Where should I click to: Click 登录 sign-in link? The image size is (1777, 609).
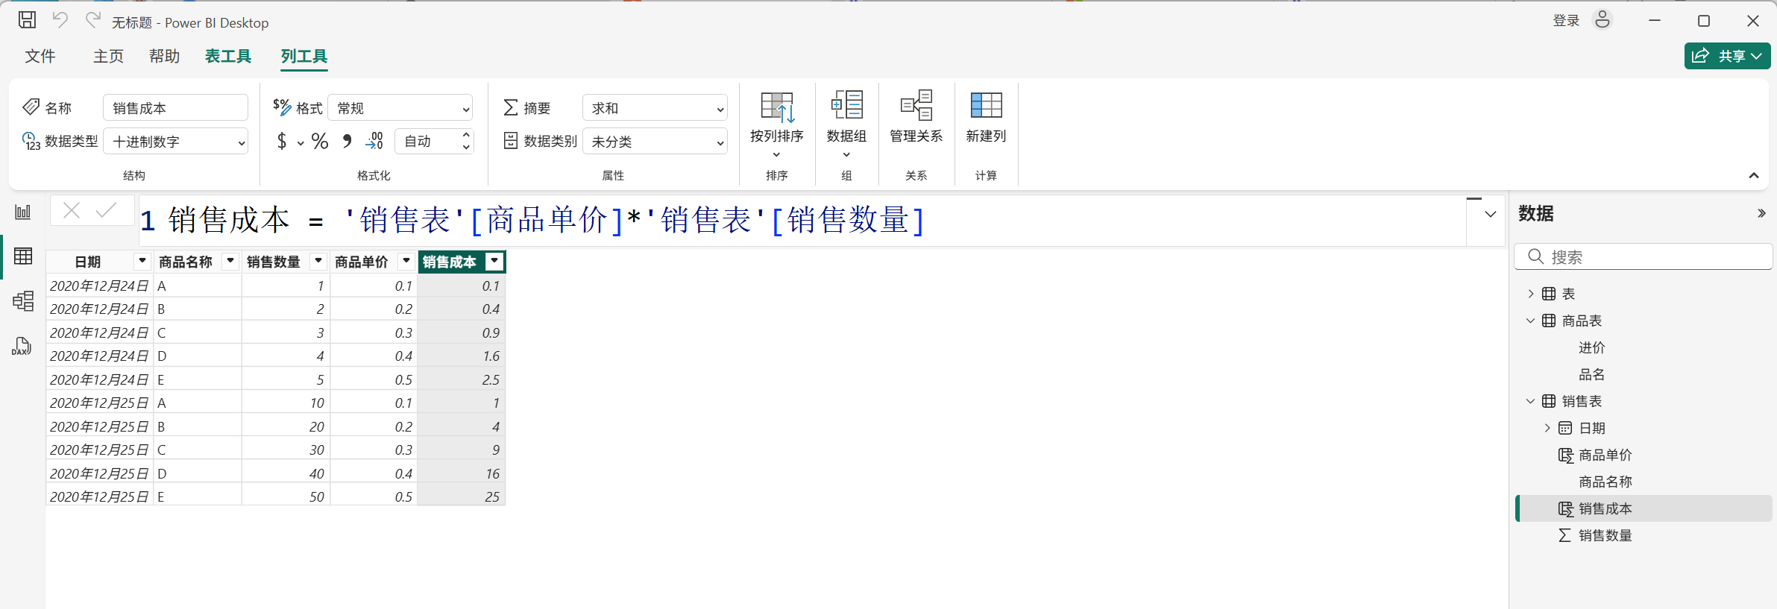(1566, 21)
